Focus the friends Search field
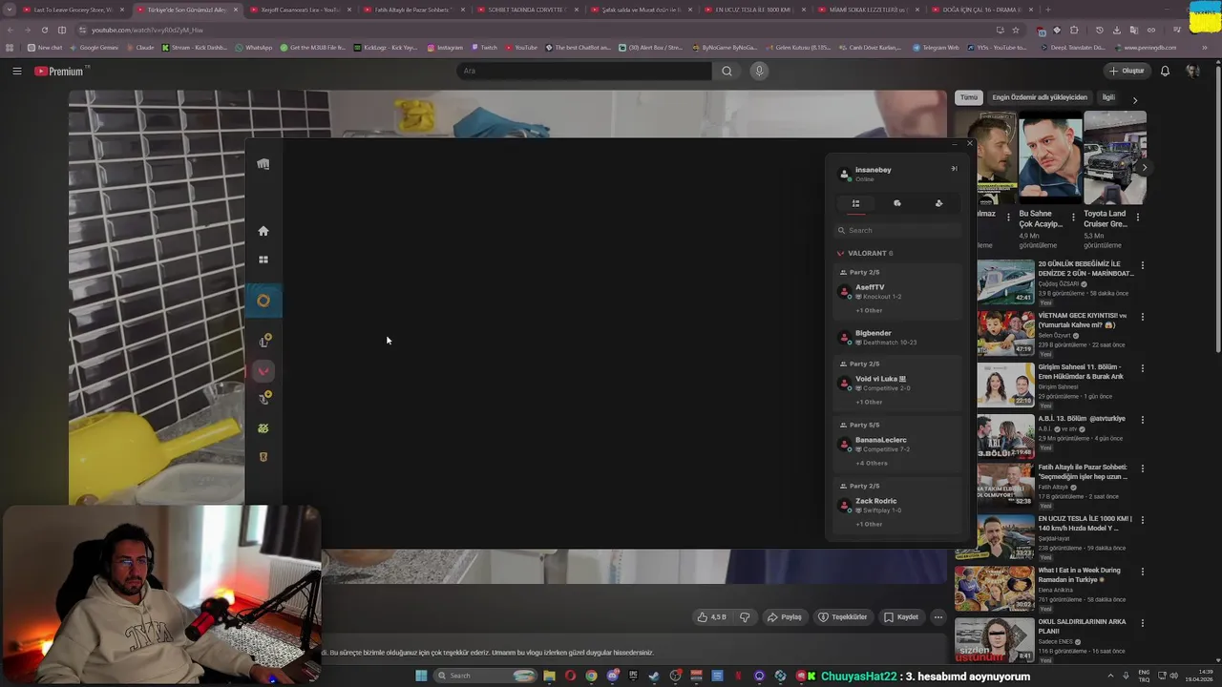The width and height of the screenshot is (1222, 687). [x=897, y=230]
